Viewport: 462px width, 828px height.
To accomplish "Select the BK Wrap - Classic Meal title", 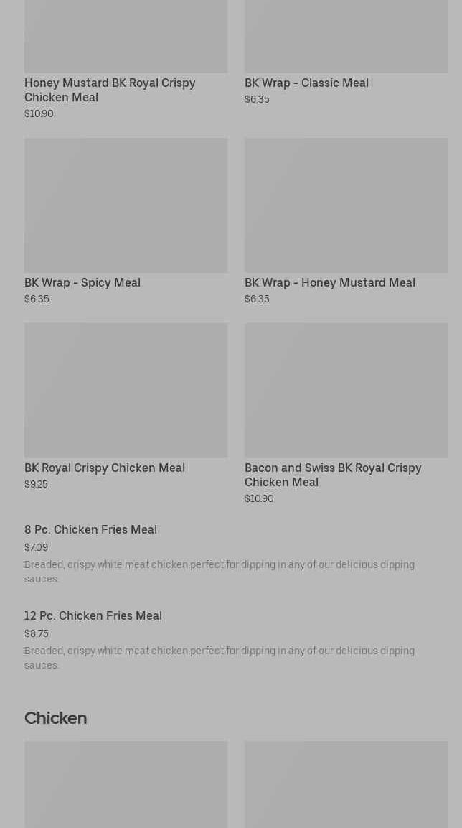I will click(306, 83).
